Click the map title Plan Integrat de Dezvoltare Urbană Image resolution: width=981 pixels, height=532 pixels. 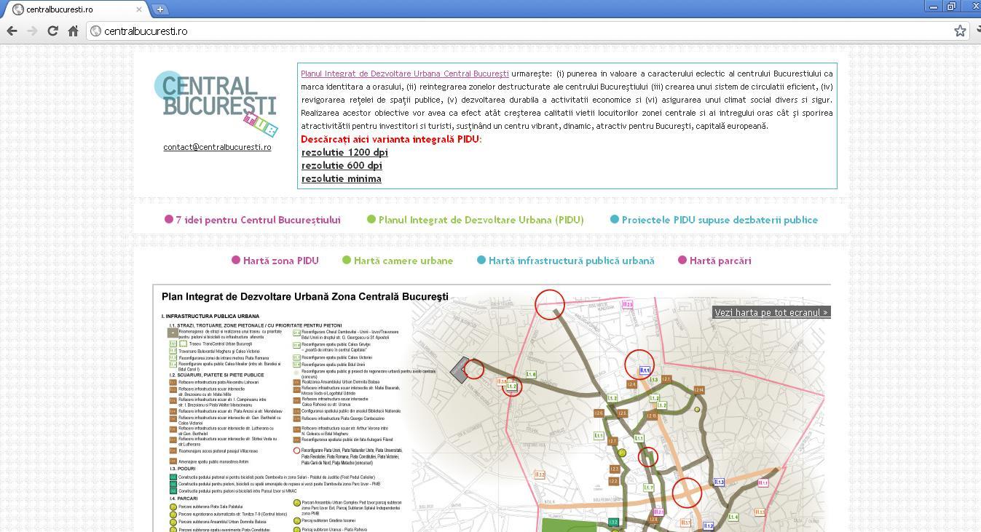pyautogui.click(x=305, y=297)
